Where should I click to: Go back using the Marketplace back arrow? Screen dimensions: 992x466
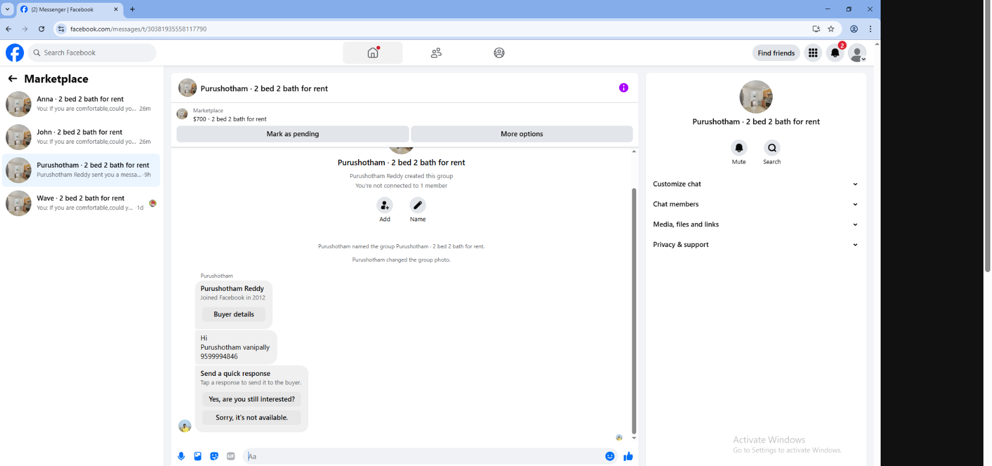click(13, 79)
